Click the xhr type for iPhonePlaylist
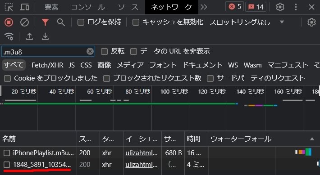 click(x=107, y=153)
